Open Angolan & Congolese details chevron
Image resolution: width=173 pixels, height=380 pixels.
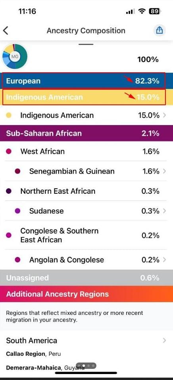[165, 260]
